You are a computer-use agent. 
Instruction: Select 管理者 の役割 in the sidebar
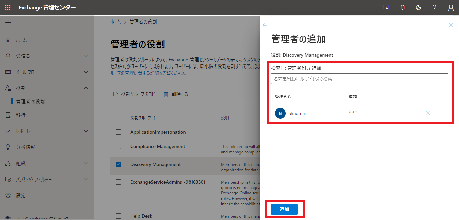click(x=31, y=101)
